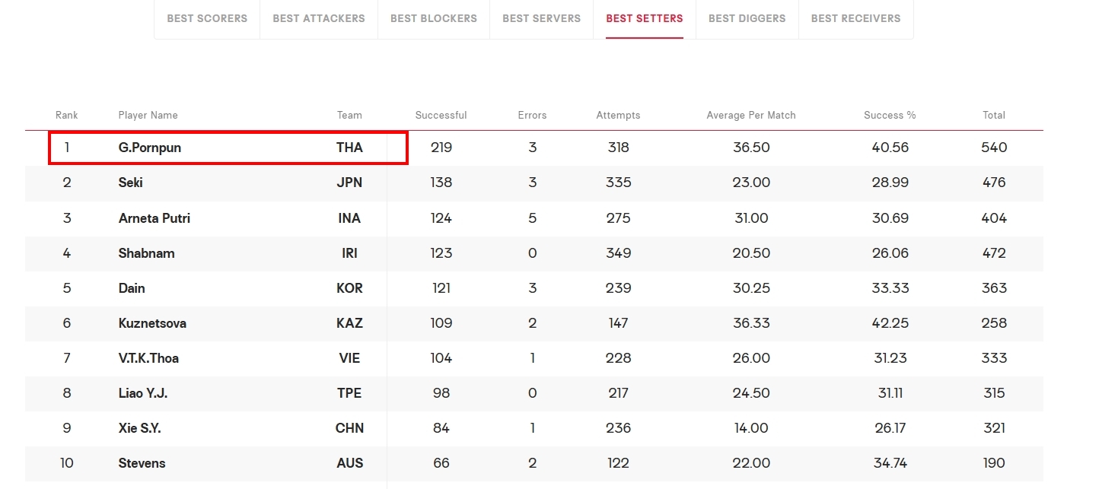
Task: Sort by Average Per Match header
Action: coord(751,116)
